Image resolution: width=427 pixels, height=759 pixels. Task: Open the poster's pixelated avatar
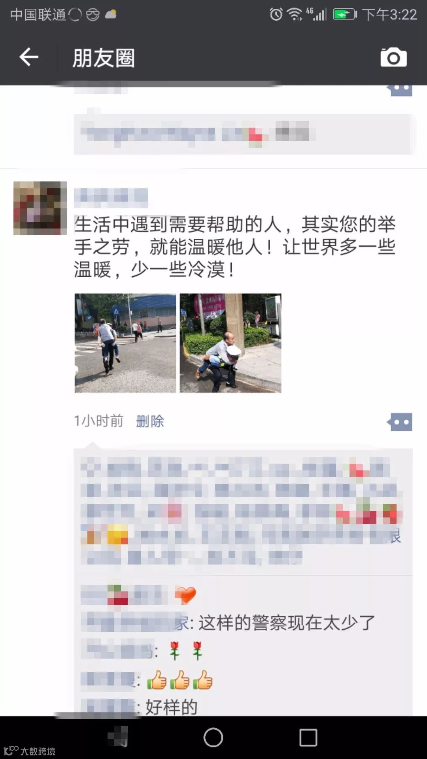(40, 208)
